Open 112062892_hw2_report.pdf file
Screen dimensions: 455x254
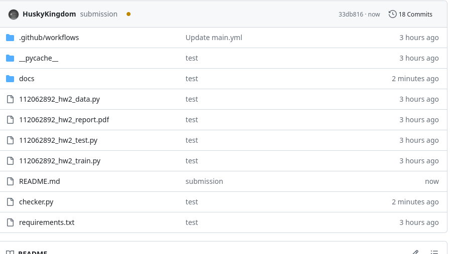coord(64,120)
